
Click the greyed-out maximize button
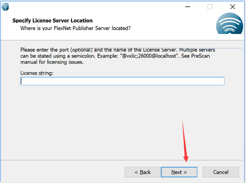tap(210, 6)
